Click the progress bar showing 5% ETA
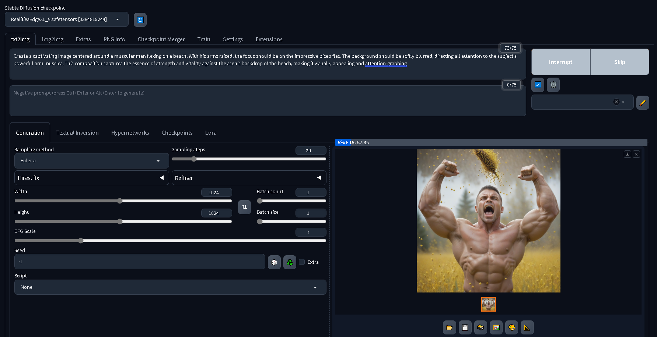The height and width of the screenshot is (337, 657). 491,142
